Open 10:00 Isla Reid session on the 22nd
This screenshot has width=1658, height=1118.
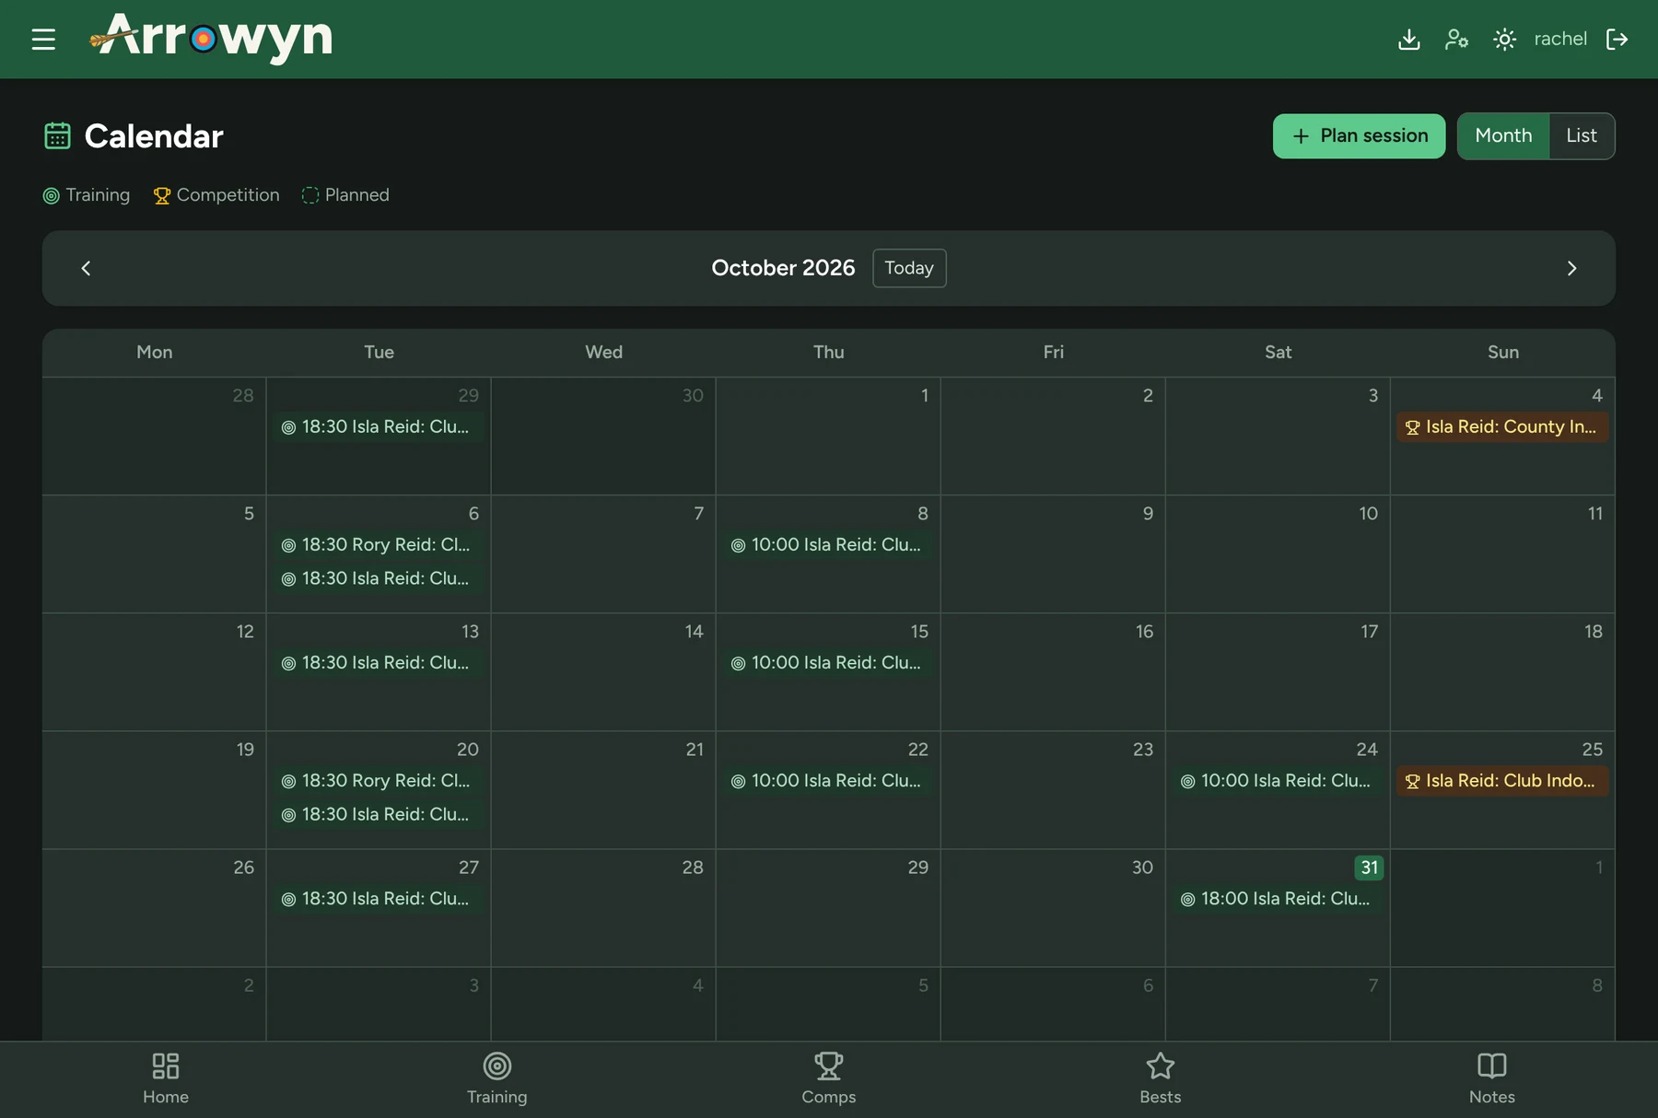click(828, 781)
